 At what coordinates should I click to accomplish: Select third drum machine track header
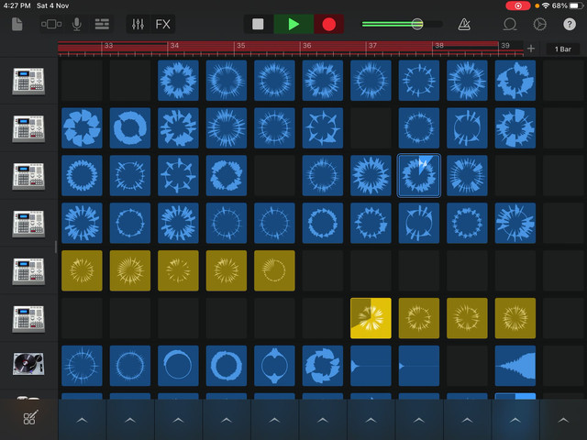click(28, 176)
